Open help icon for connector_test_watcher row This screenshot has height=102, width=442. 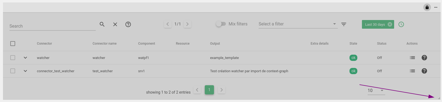(x=424, y=71)
